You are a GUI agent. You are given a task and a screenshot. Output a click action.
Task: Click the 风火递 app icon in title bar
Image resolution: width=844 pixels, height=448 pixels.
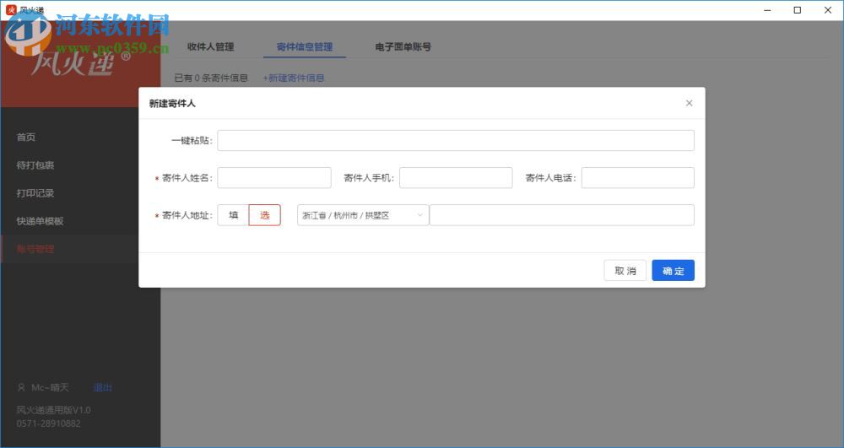pyautogui.click(x=11, y=10)
